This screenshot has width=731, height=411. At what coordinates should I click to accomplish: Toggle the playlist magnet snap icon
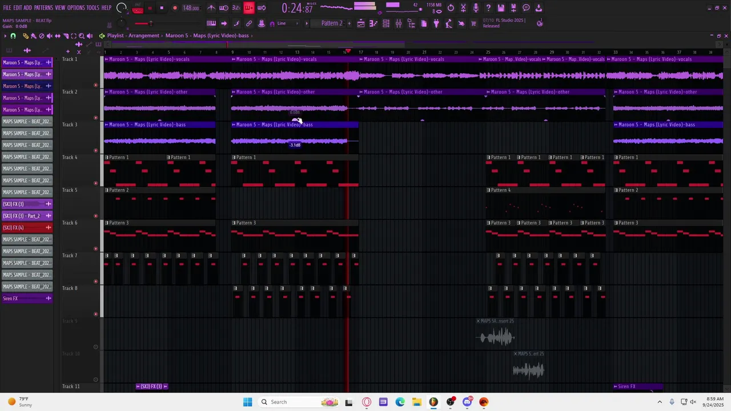point(13,35)
